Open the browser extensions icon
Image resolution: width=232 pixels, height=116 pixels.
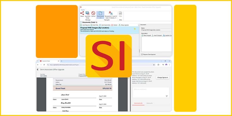[158, 65]
